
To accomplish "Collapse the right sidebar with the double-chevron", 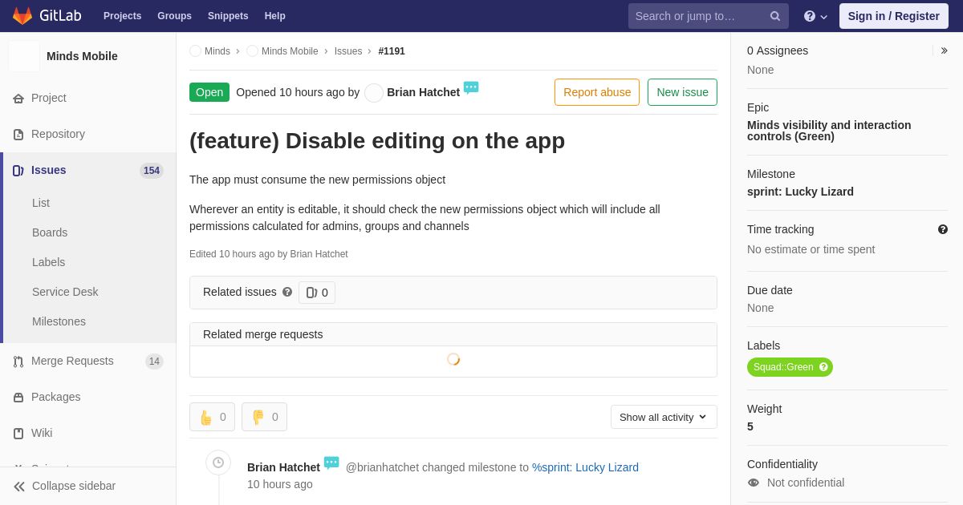I will click(944, 50).
